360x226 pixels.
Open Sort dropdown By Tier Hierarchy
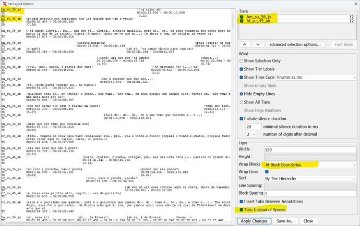coord(310,179)
